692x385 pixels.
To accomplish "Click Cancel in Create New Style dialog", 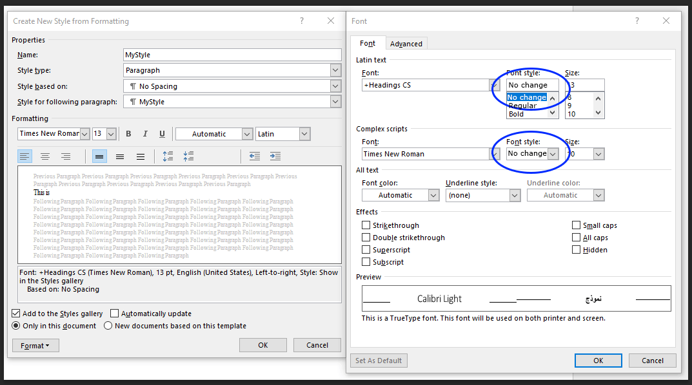I will tap(317, 345).
